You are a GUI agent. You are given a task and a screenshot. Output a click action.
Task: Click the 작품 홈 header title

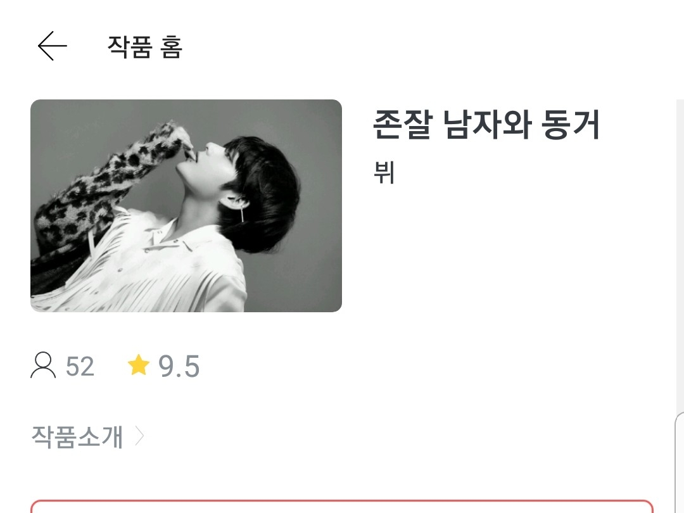[145, 47]
